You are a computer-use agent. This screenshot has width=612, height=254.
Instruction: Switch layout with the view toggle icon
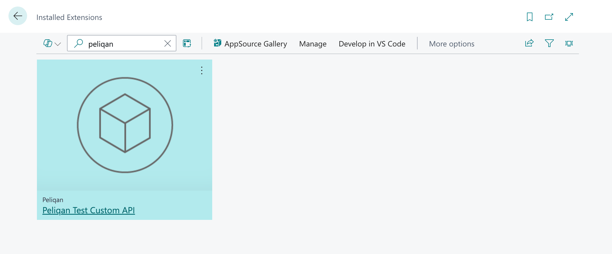point(187,43)
